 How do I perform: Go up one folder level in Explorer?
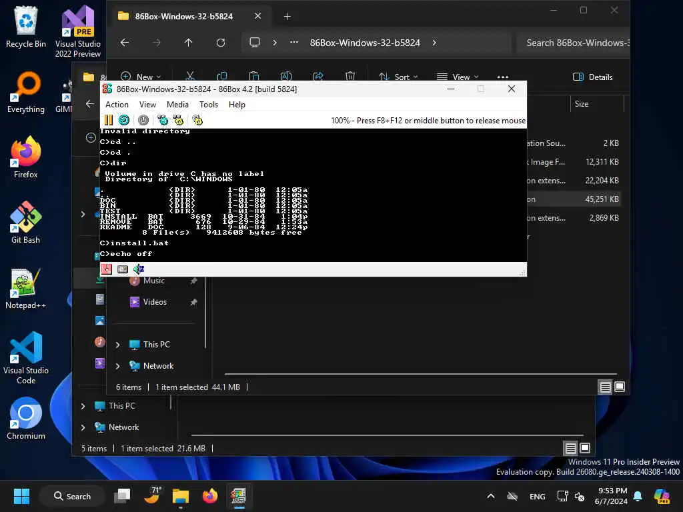tap(188, 43)
